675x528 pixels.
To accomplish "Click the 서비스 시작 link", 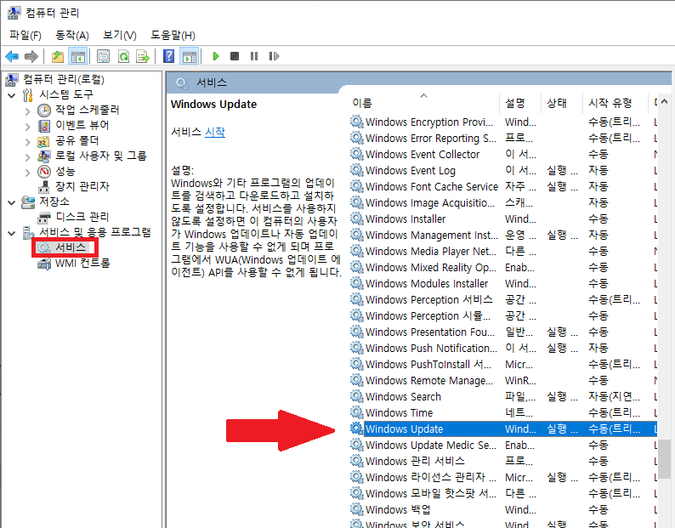I will [x=215, y=132].
